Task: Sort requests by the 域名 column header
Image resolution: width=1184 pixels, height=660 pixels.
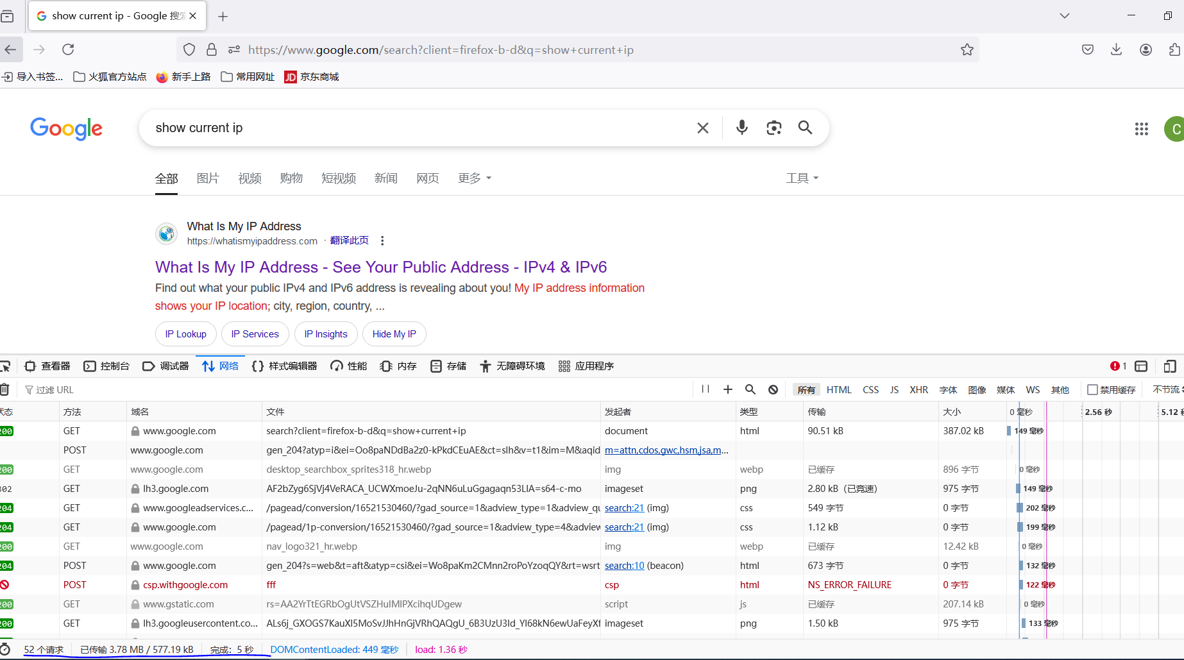Action: tap(194, 412)
